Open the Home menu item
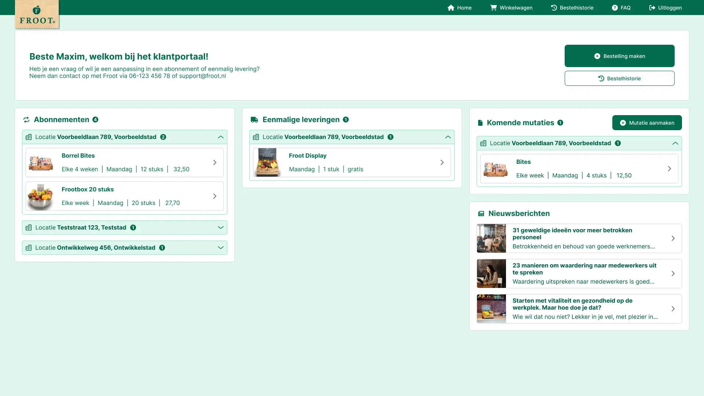This screenshot has width=704, height=396. click(x=459, y=8)
